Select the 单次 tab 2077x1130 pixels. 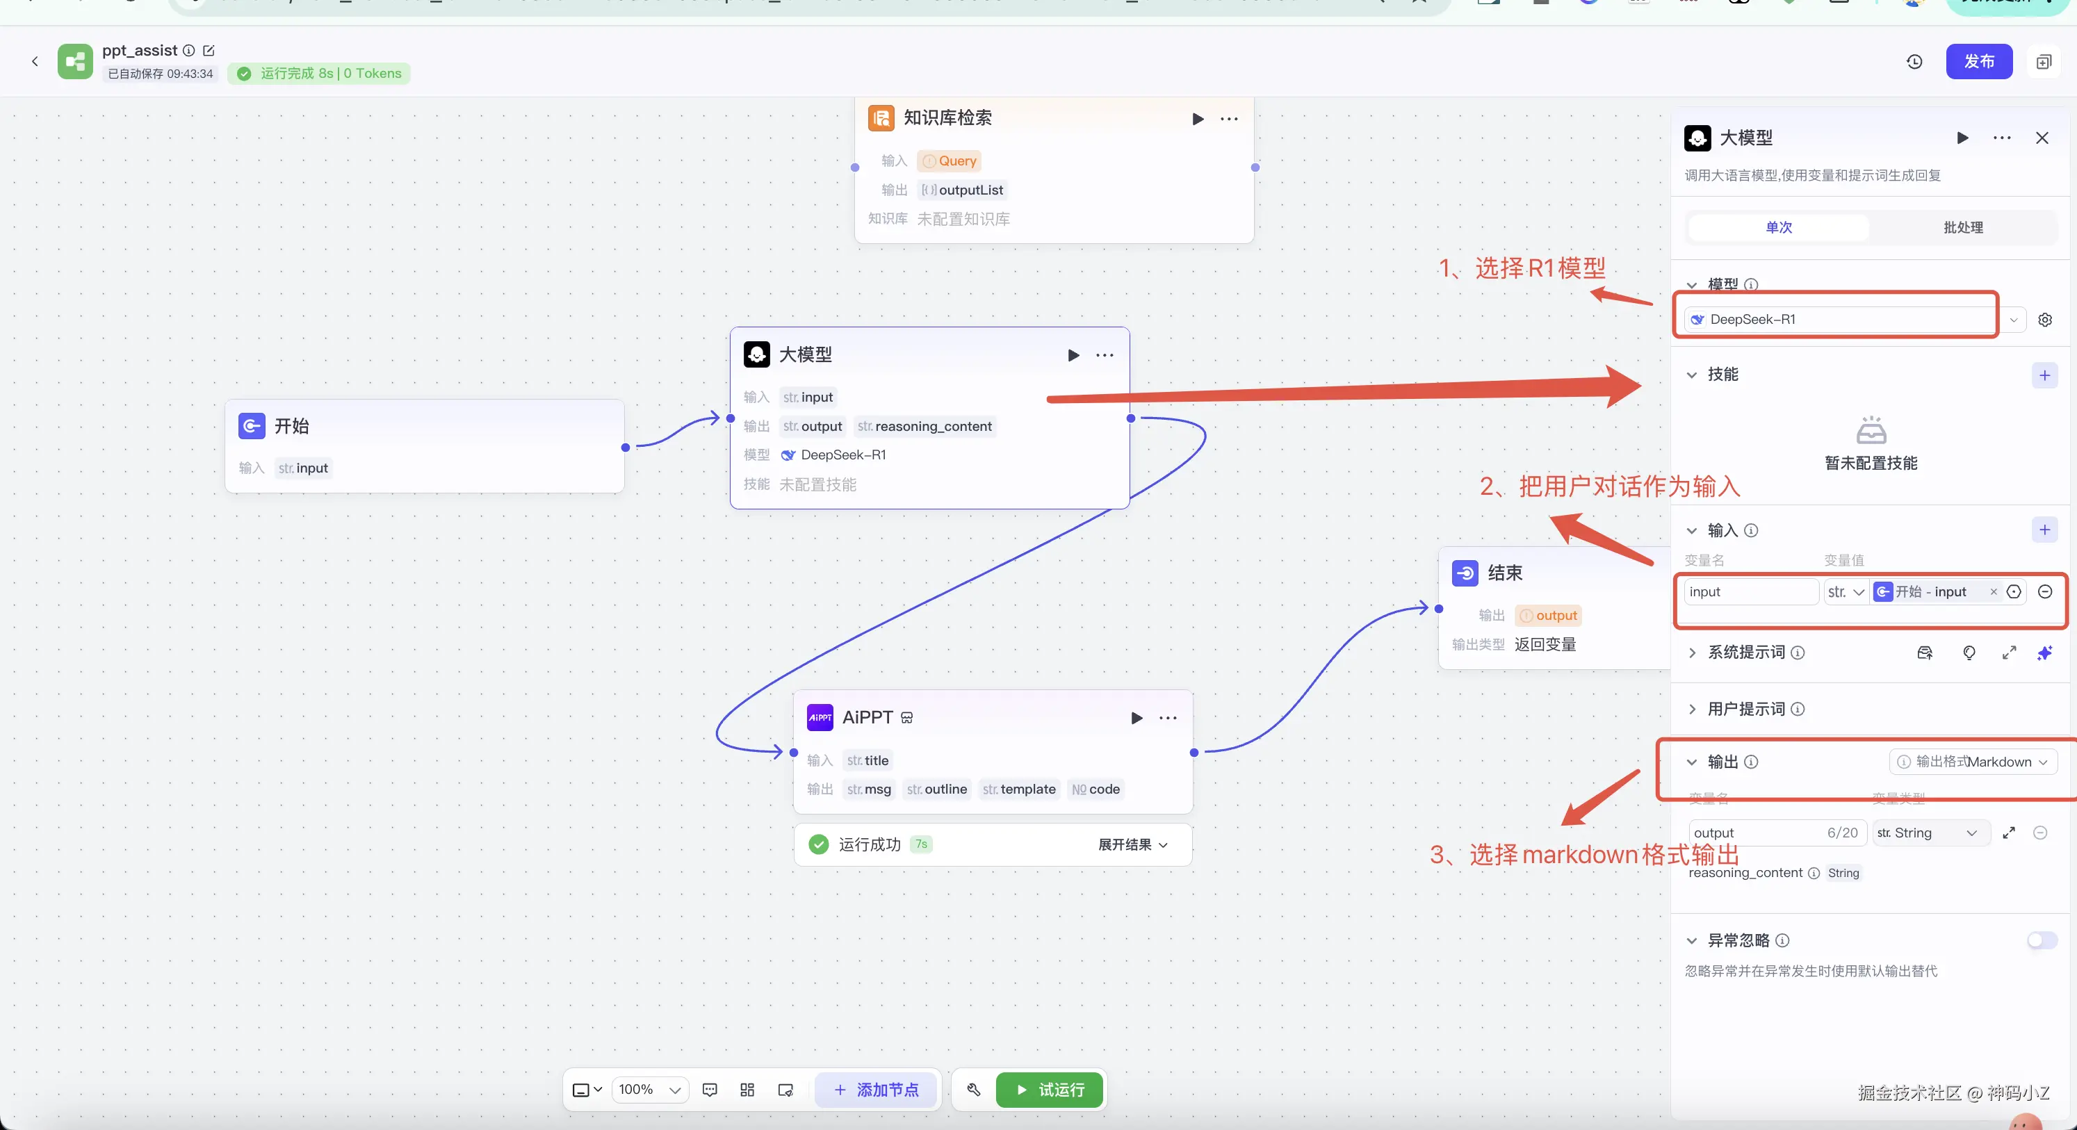[x=1778, y=227]
